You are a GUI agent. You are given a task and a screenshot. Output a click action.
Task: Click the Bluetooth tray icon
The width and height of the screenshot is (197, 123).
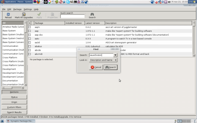point(163,2)
